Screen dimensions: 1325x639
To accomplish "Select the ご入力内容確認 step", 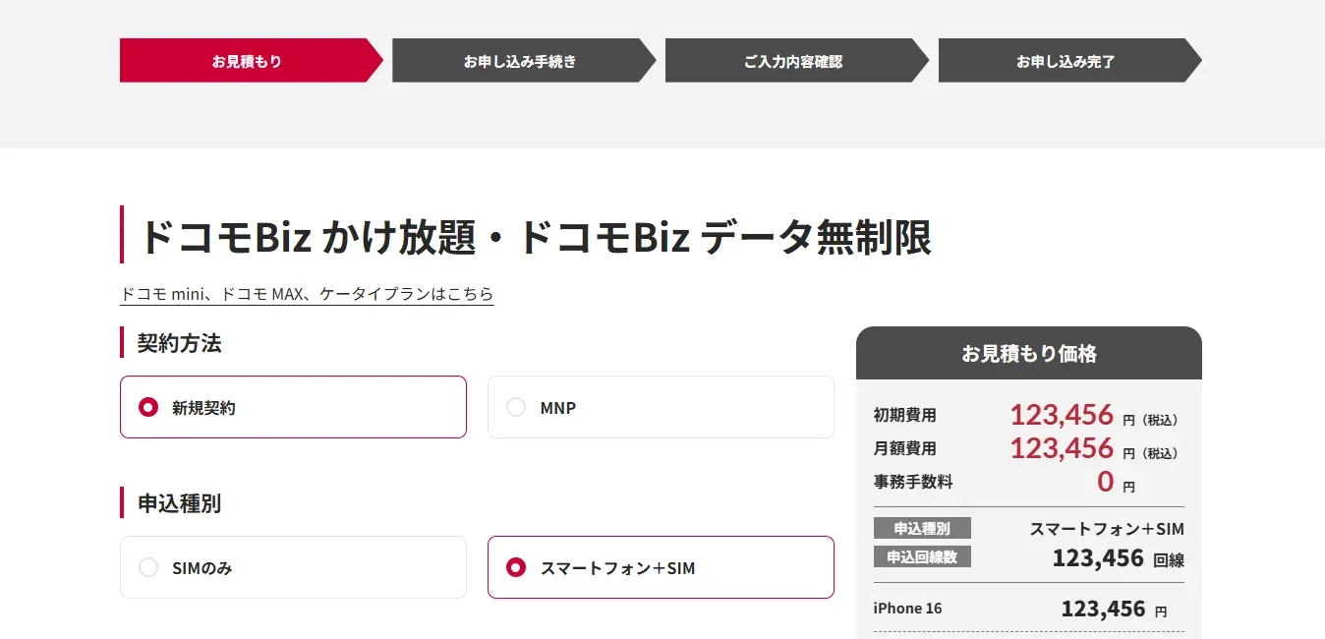I will click(x=793, y=61).
